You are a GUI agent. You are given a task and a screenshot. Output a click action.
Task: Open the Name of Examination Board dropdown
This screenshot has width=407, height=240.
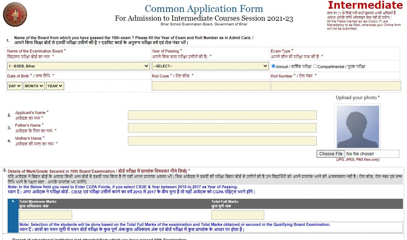point(78,66)
